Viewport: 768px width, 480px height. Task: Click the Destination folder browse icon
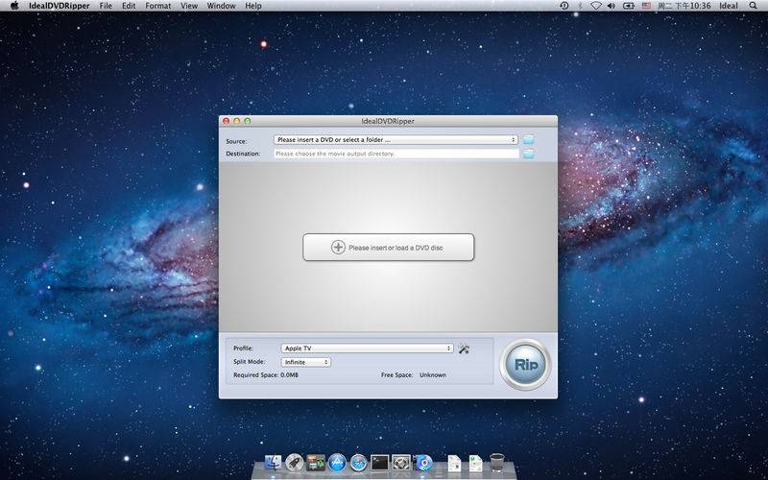529,154
